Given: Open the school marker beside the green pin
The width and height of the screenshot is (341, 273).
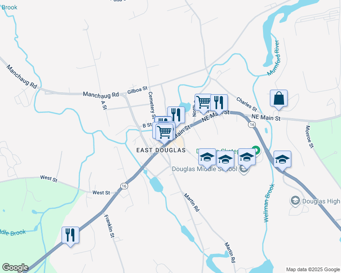Looking at the screenshot, I should click(247, 159).
